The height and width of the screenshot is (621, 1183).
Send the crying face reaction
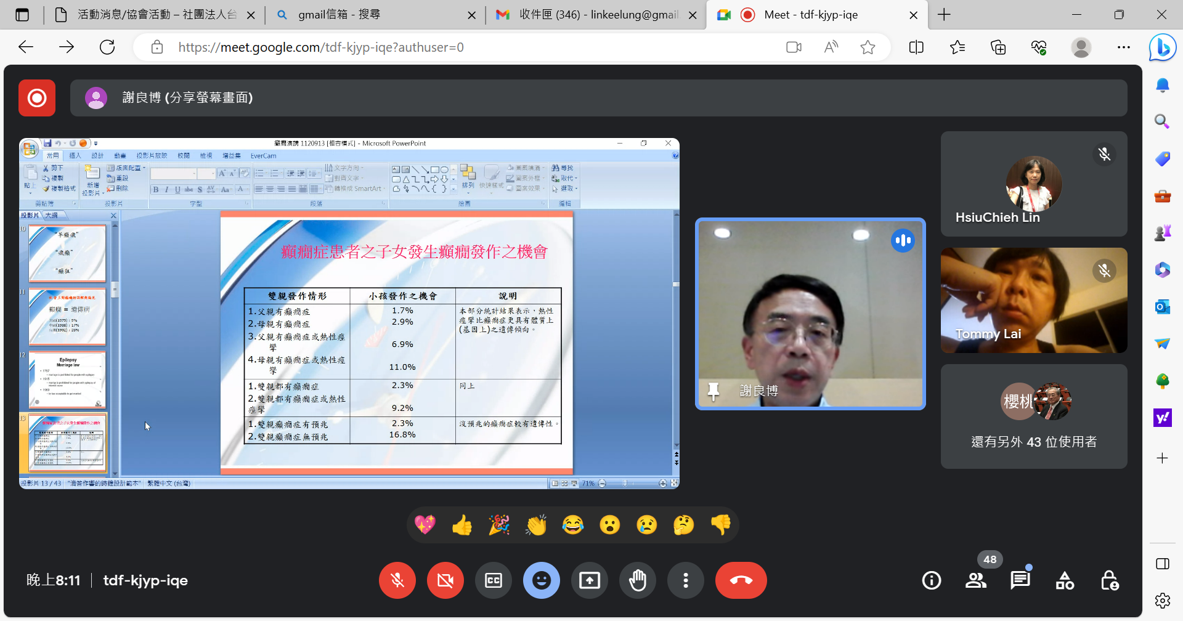(x=647, y=525)
